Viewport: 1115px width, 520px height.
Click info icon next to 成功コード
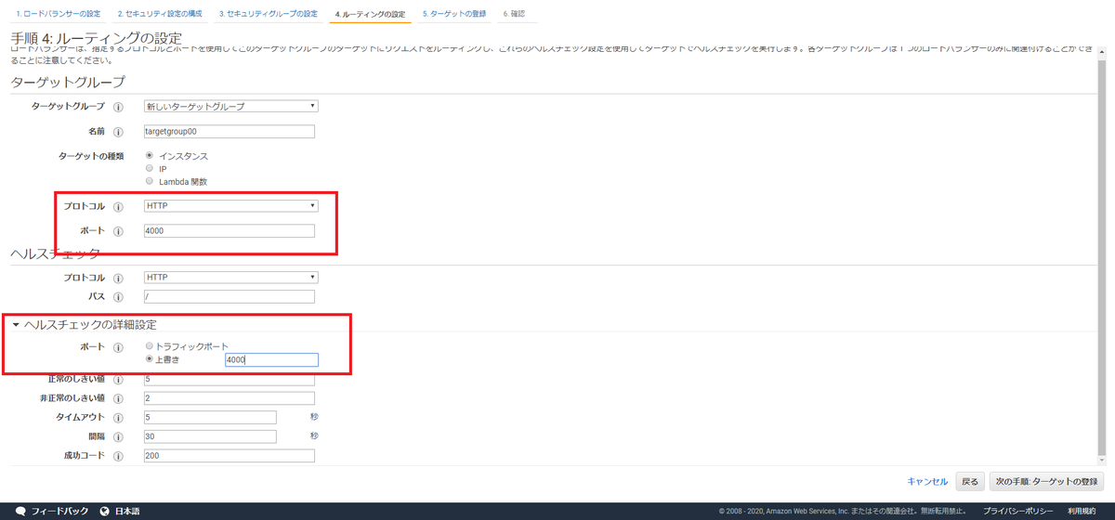pos(118,456)
